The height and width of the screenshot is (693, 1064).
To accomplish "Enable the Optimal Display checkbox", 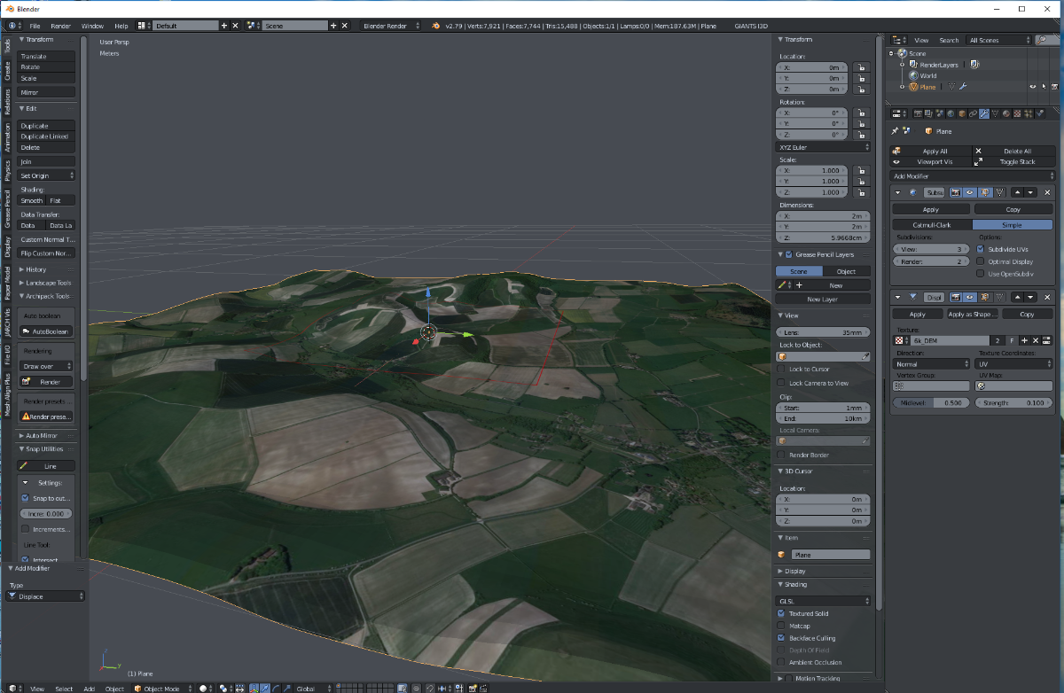I will (980, 262).
